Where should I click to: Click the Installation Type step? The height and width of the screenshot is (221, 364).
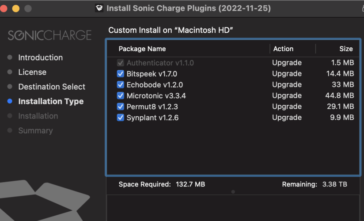tap(51, 101)
